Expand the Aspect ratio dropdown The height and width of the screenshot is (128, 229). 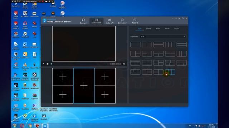tap(163, 36)
